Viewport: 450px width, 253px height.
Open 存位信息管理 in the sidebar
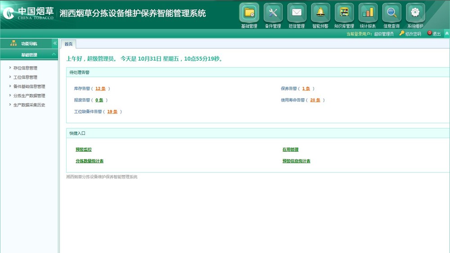(x=25, y=68)
